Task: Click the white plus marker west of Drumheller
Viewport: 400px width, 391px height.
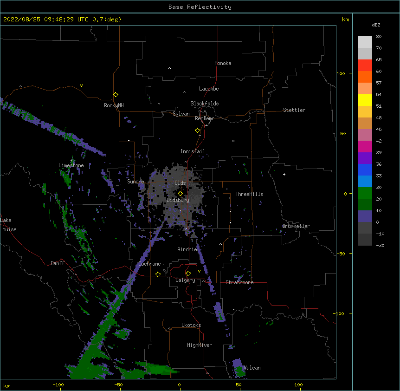Action: tap(284, 174)
